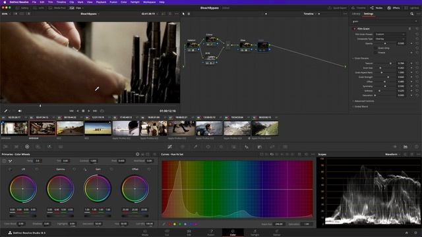Open the Workspace menu
This screenshot has width=422, height=237.
coord(149,2)
